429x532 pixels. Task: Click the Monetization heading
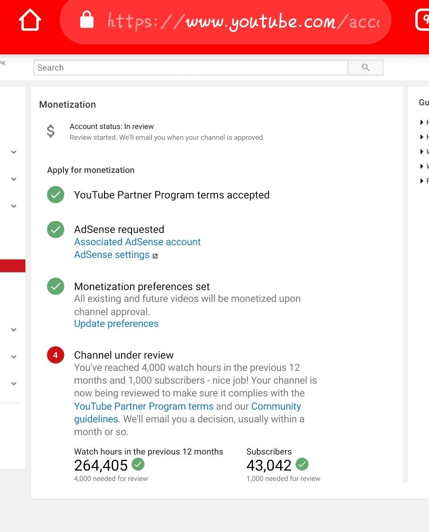[x=67, y=104]
